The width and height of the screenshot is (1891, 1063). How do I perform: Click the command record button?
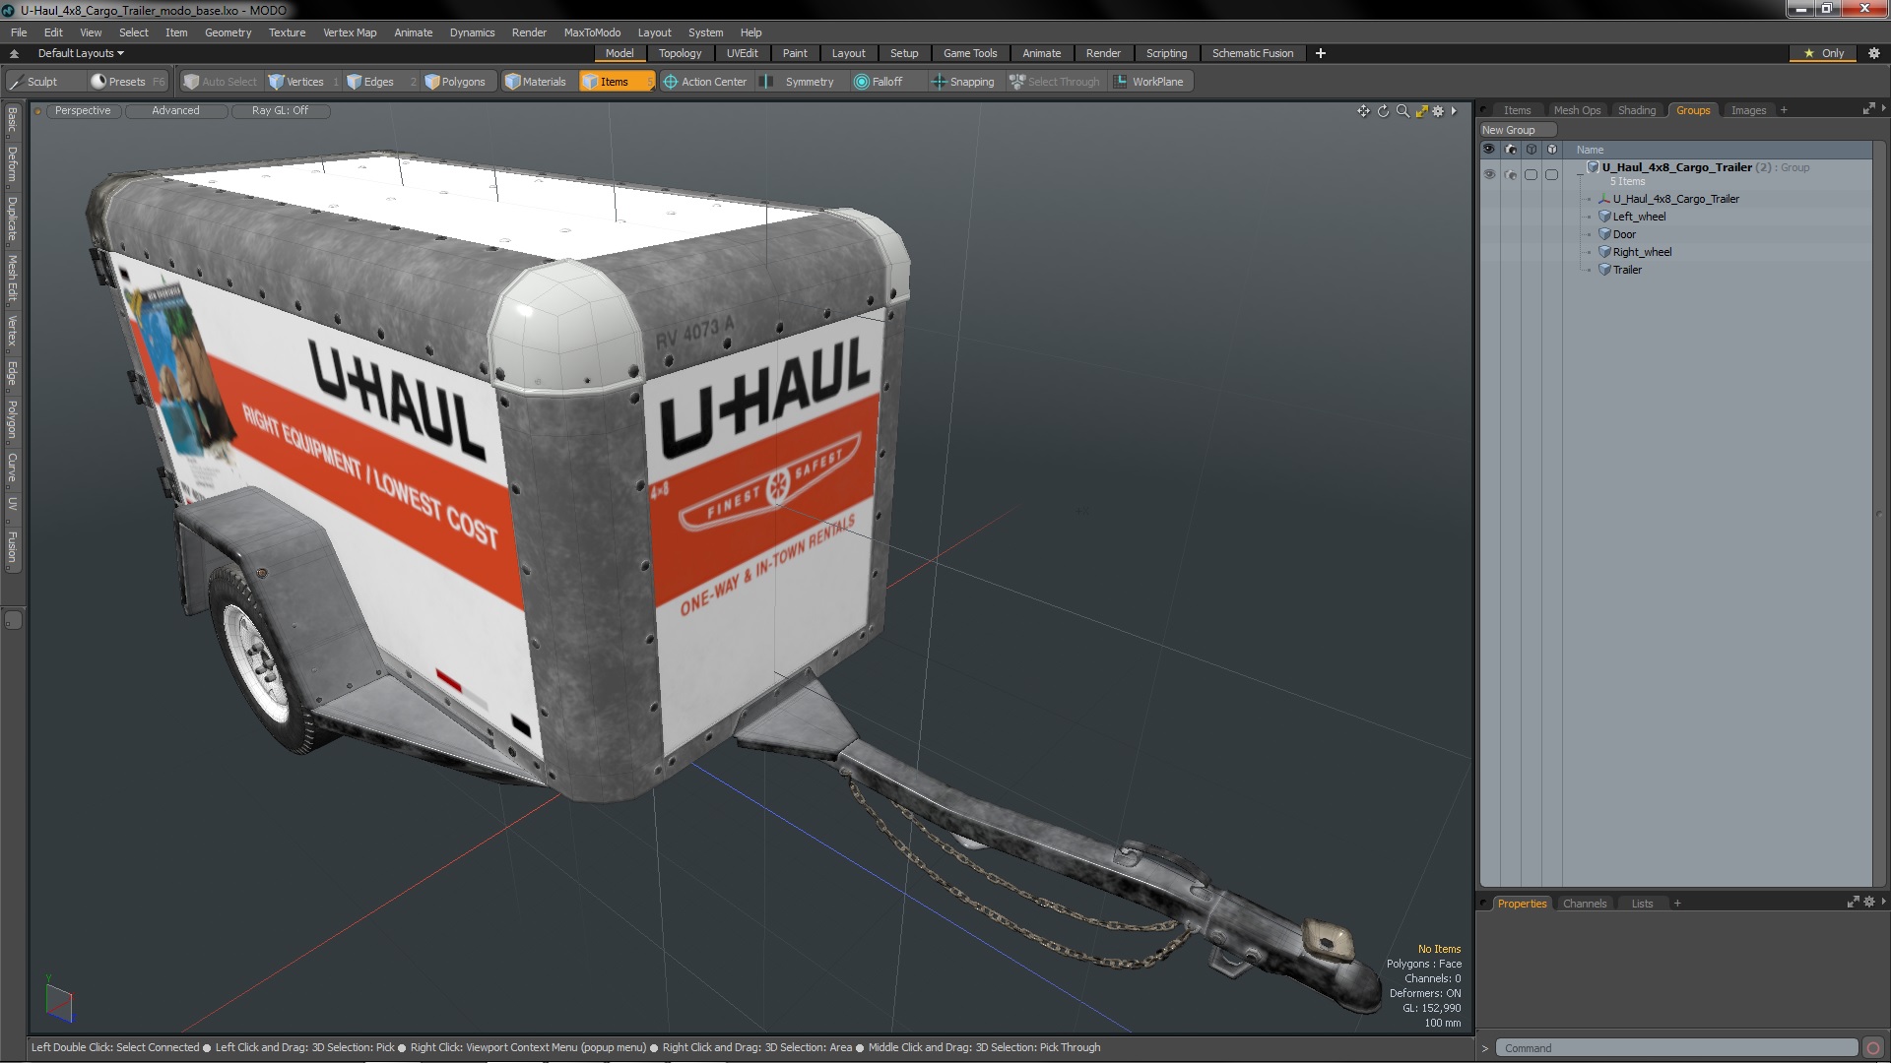click(1873, 1048)
